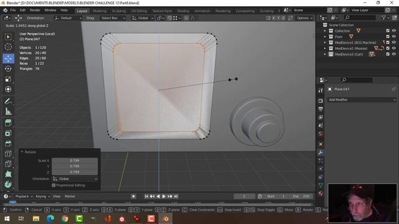Select the Select Box tool in the toolbar
Viewport: 399px width, 224px height.
coord(8,37)
